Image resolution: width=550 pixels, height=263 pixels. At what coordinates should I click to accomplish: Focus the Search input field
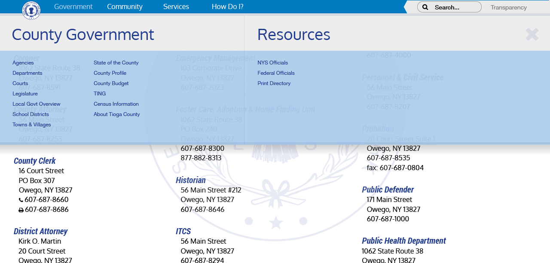point(449,7)
